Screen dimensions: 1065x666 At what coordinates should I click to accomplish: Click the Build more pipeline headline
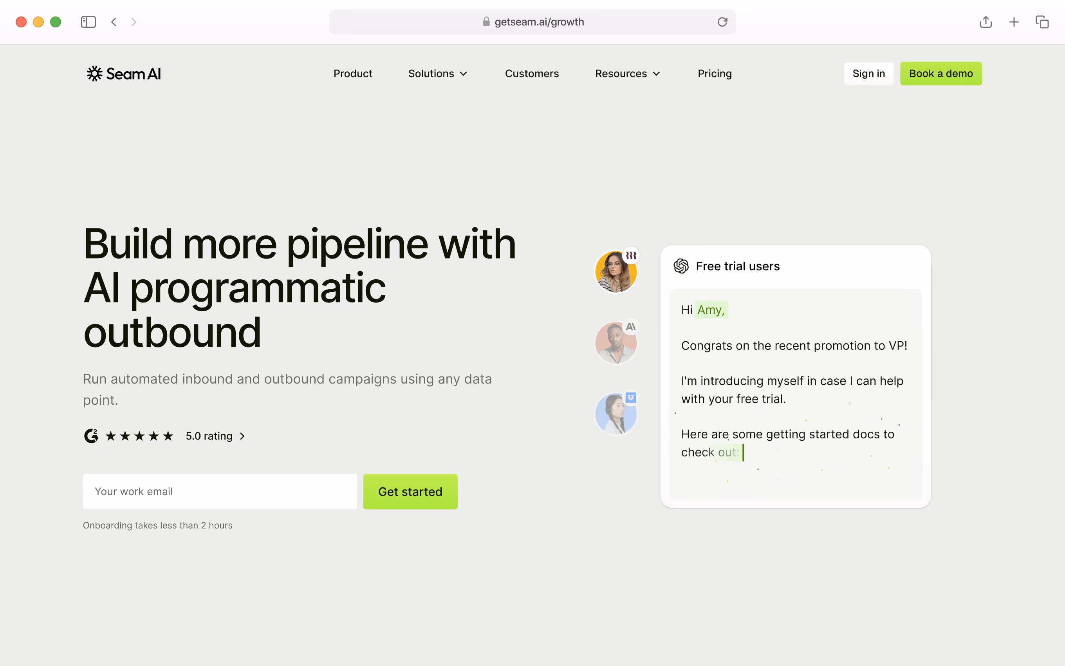300,288
